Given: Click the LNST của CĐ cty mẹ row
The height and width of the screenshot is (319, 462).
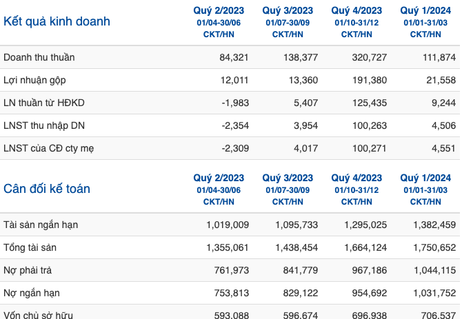Looking at the screenshot, I should pyautogui.click(x=230, y=148).
